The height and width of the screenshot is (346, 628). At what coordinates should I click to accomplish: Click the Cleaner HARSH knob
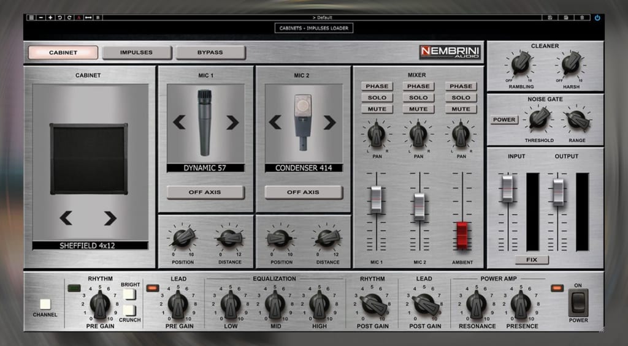(x=571, y=64)
